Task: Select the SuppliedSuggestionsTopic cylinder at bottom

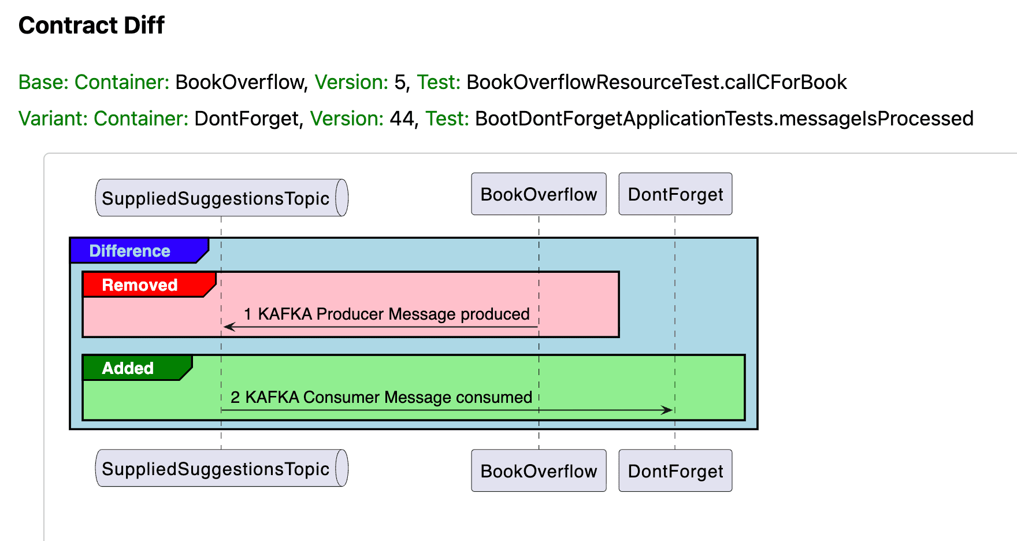Action: [221, 468]
